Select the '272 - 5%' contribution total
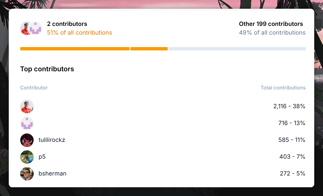Image resolution: width=323 pixels, height=196 pixels. tap(292, 173)
